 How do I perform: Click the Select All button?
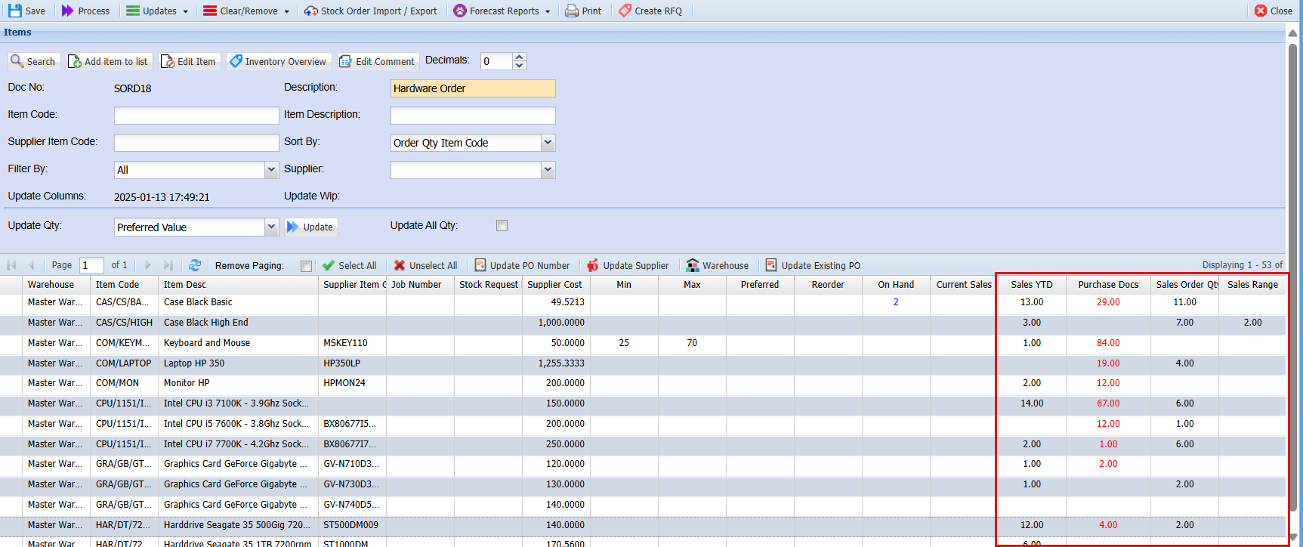pos(349,265)
